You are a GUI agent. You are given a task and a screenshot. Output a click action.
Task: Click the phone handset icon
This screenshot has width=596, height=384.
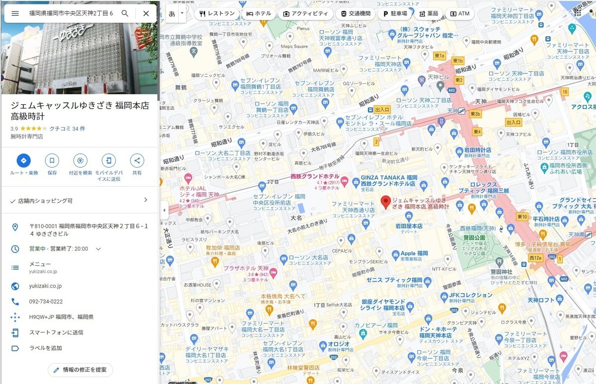tap(15, 302)
